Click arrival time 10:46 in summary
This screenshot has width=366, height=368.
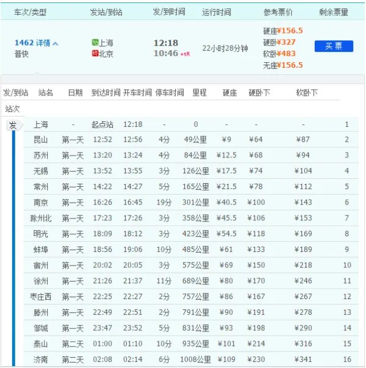tap(166, 53)
